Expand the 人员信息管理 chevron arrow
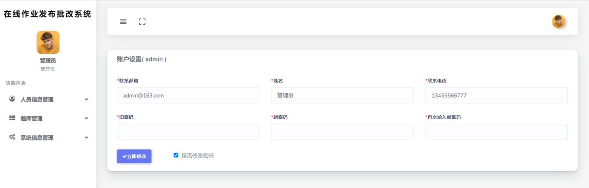The height and width of the screenshot is (188, 589). 86,100
